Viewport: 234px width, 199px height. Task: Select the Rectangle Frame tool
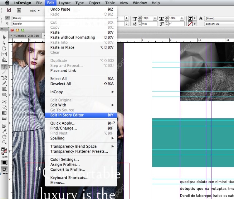pyautogui.click(x=4, y=89)
